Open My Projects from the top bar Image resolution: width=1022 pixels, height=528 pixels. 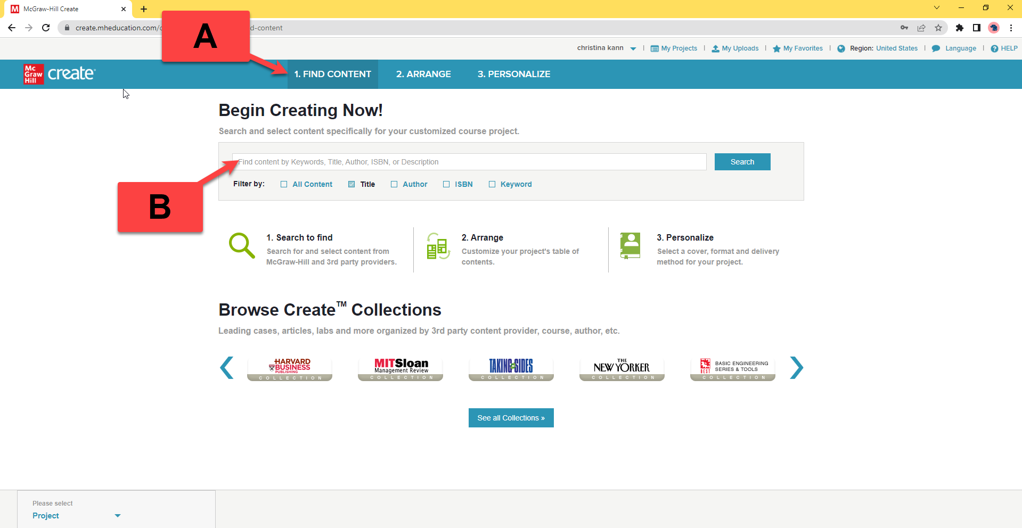click(674, 48)
